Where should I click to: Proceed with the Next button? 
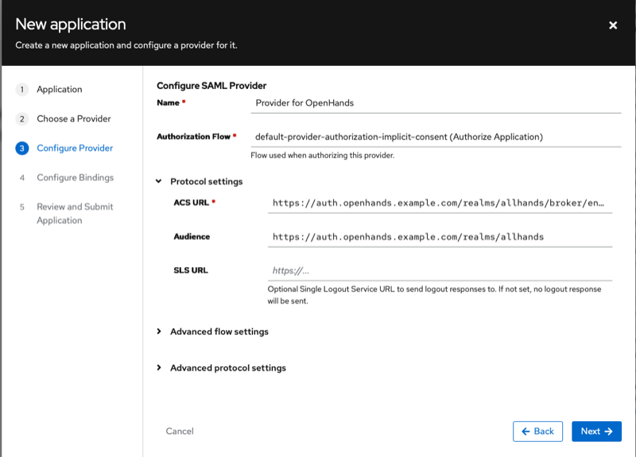coord(596,431)
